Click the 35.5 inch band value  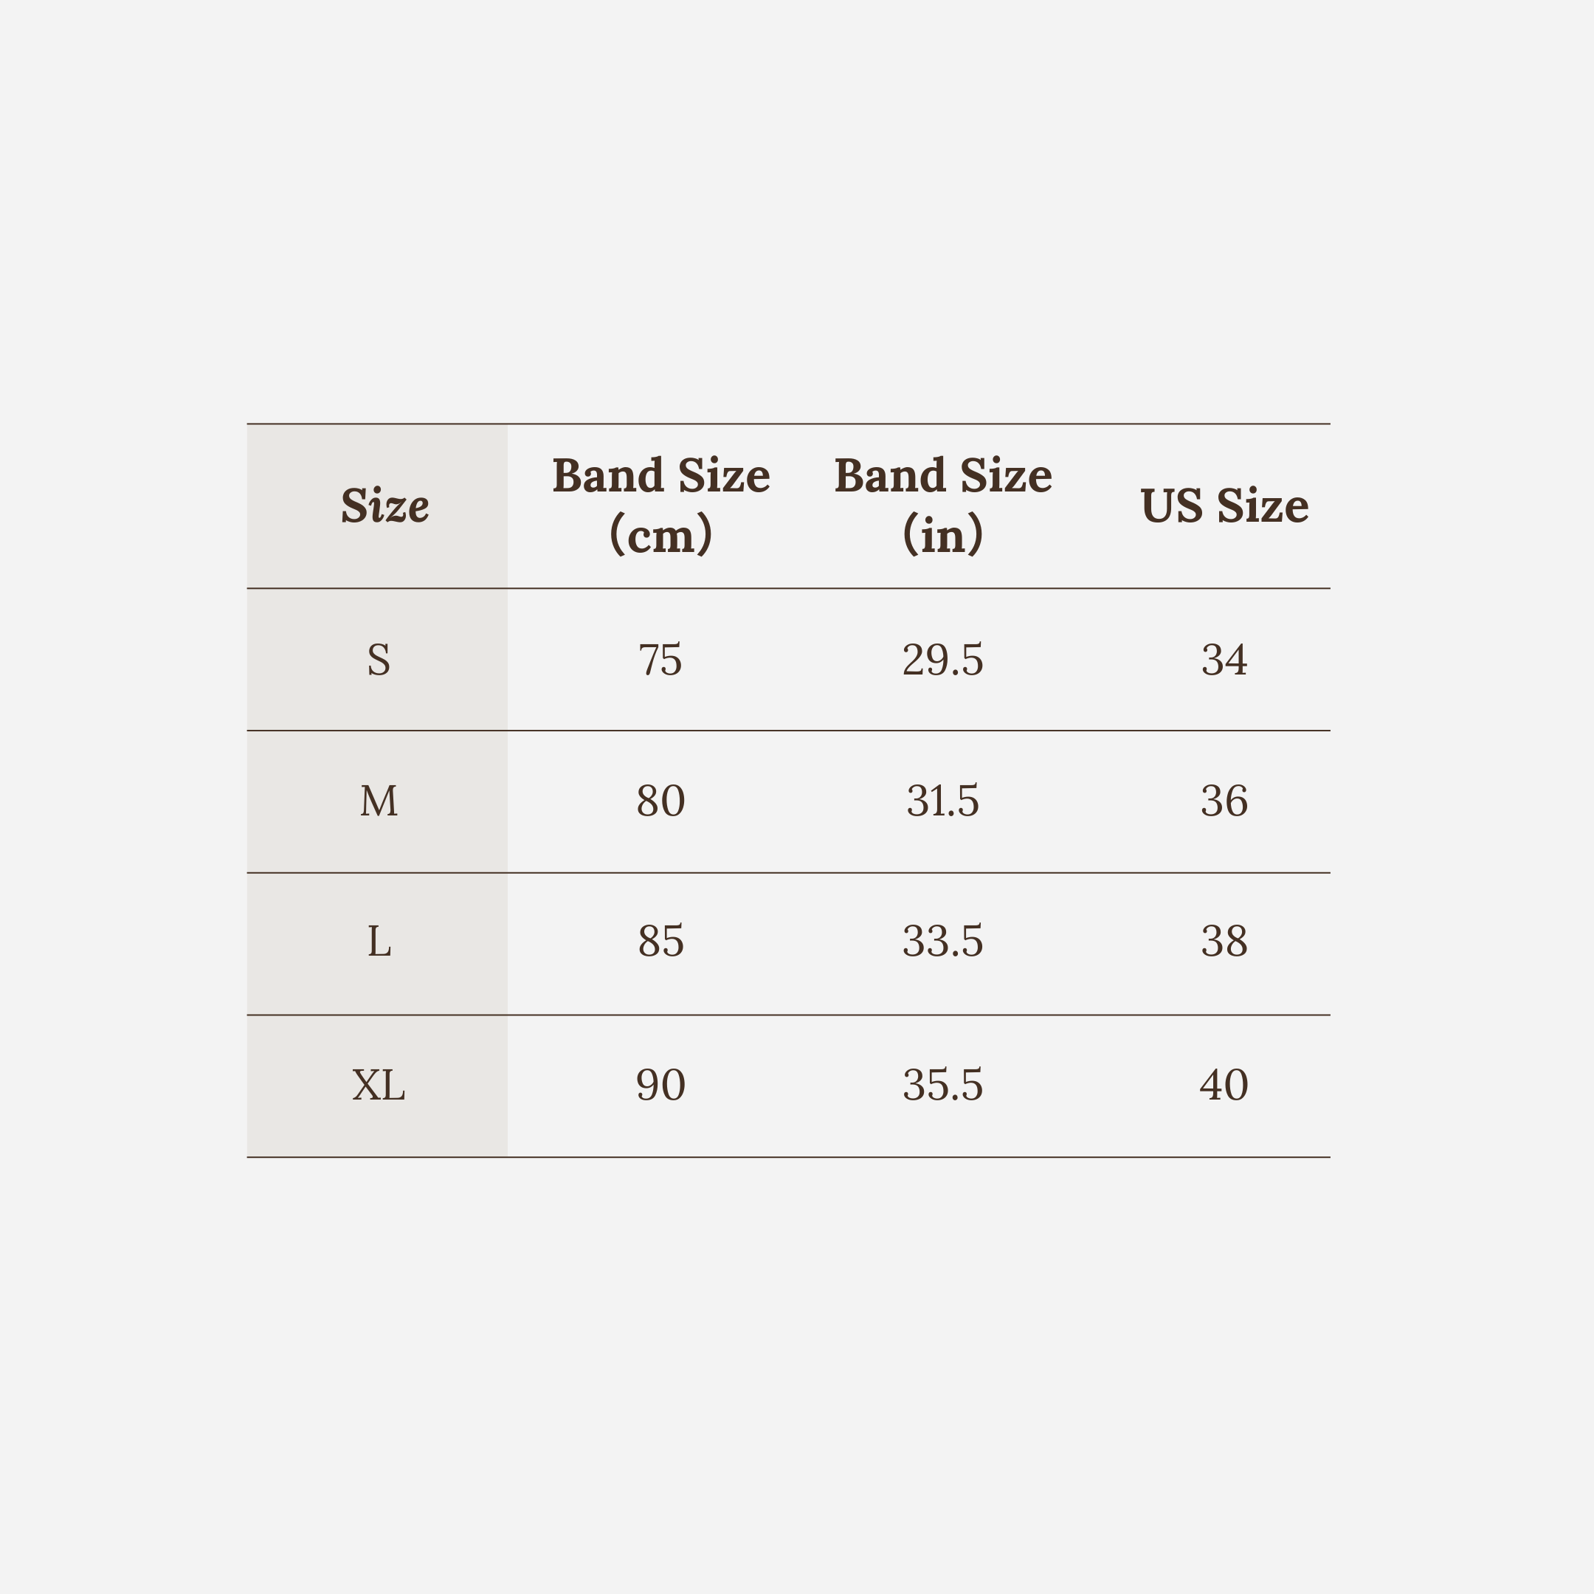point(943,1085)
